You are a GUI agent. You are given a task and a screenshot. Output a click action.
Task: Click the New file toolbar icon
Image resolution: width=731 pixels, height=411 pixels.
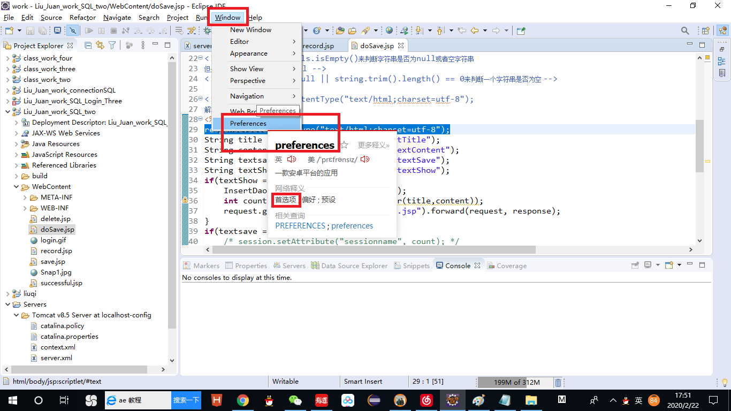9,31
